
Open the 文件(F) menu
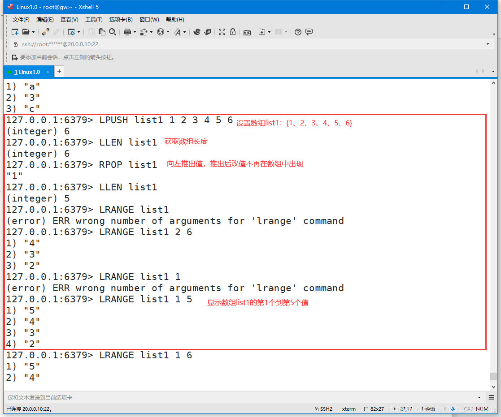point(21,19)
